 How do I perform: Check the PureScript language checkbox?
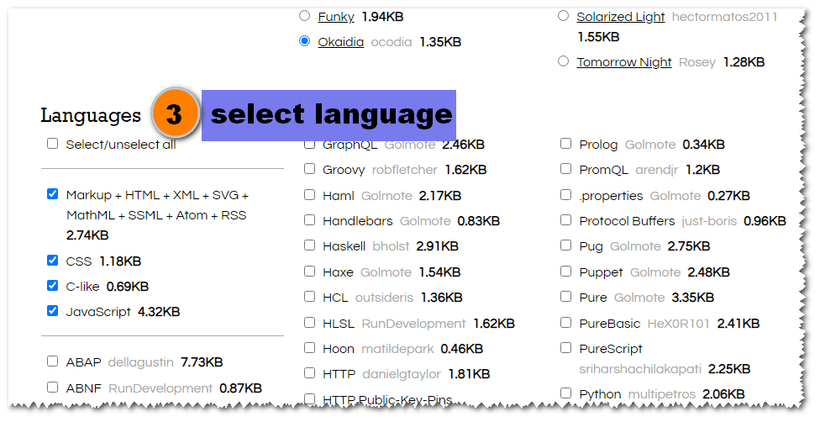tap(565, 348)
